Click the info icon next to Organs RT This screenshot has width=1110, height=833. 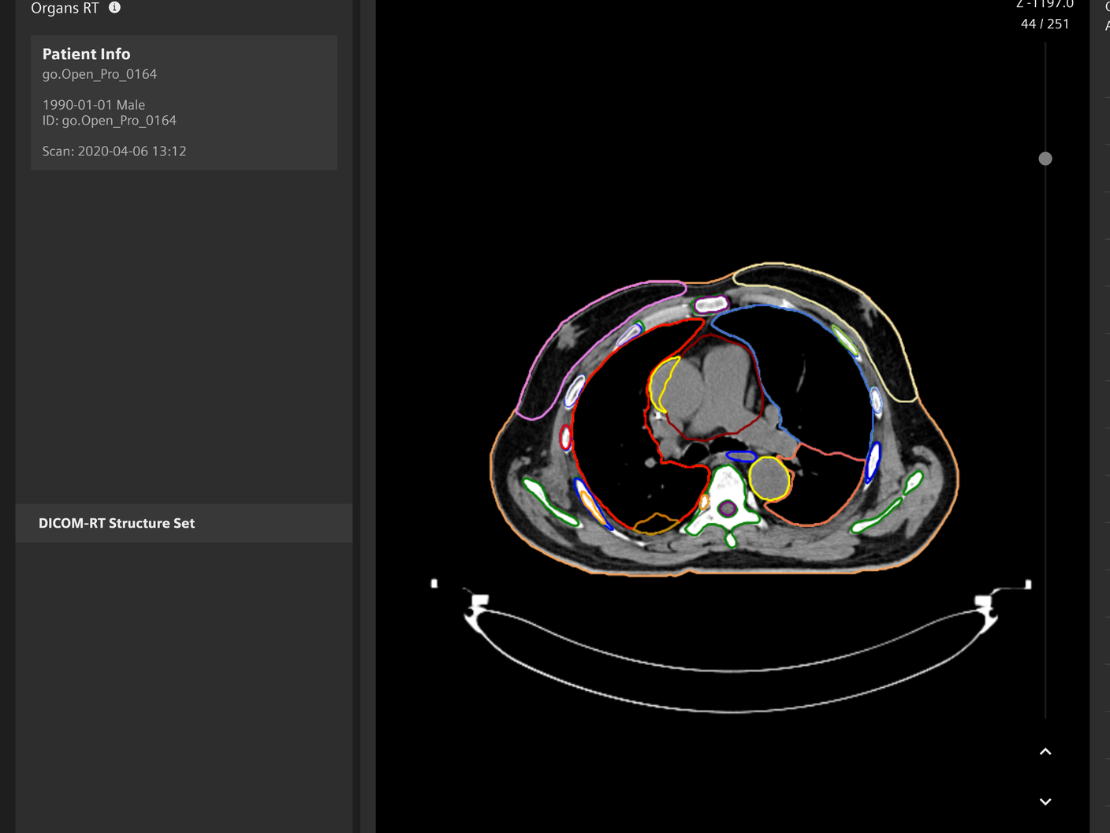coord(114,8)
